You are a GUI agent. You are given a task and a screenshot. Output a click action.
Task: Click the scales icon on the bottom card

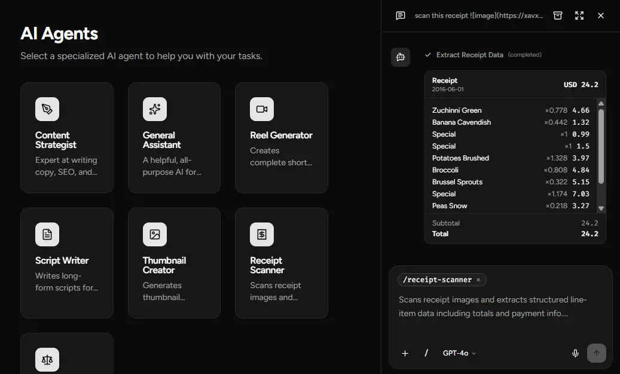click(47, 360)
